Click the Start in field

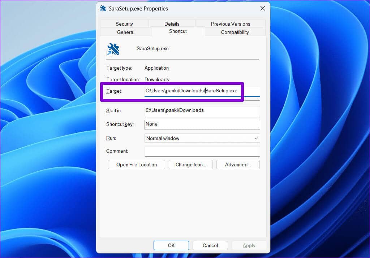[x=202, y=111]
